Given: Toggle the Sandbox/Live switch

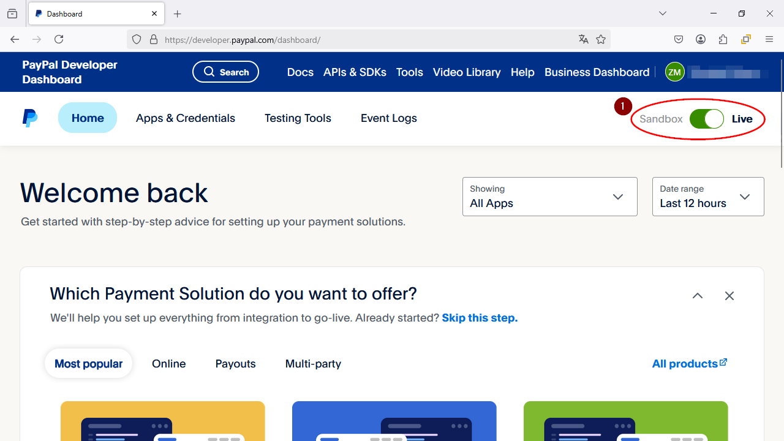Looking at the screenshot, I should (706, 119).
